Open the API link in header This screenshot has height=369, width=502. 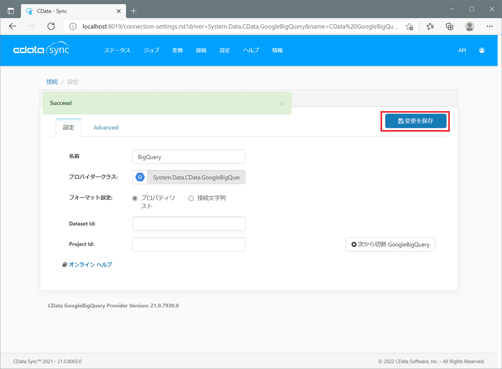click(462, 50)
